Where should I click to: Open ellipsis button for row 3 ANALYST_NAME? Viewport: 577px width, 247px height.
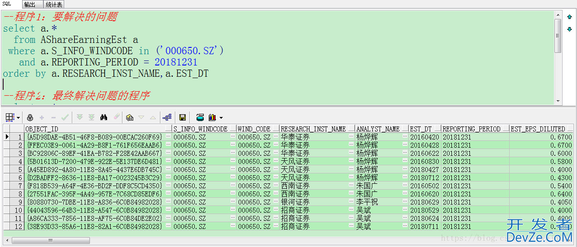point(405,153)
